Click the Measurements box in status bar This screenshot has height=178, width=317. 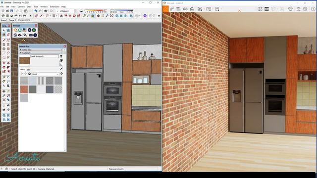116,169
